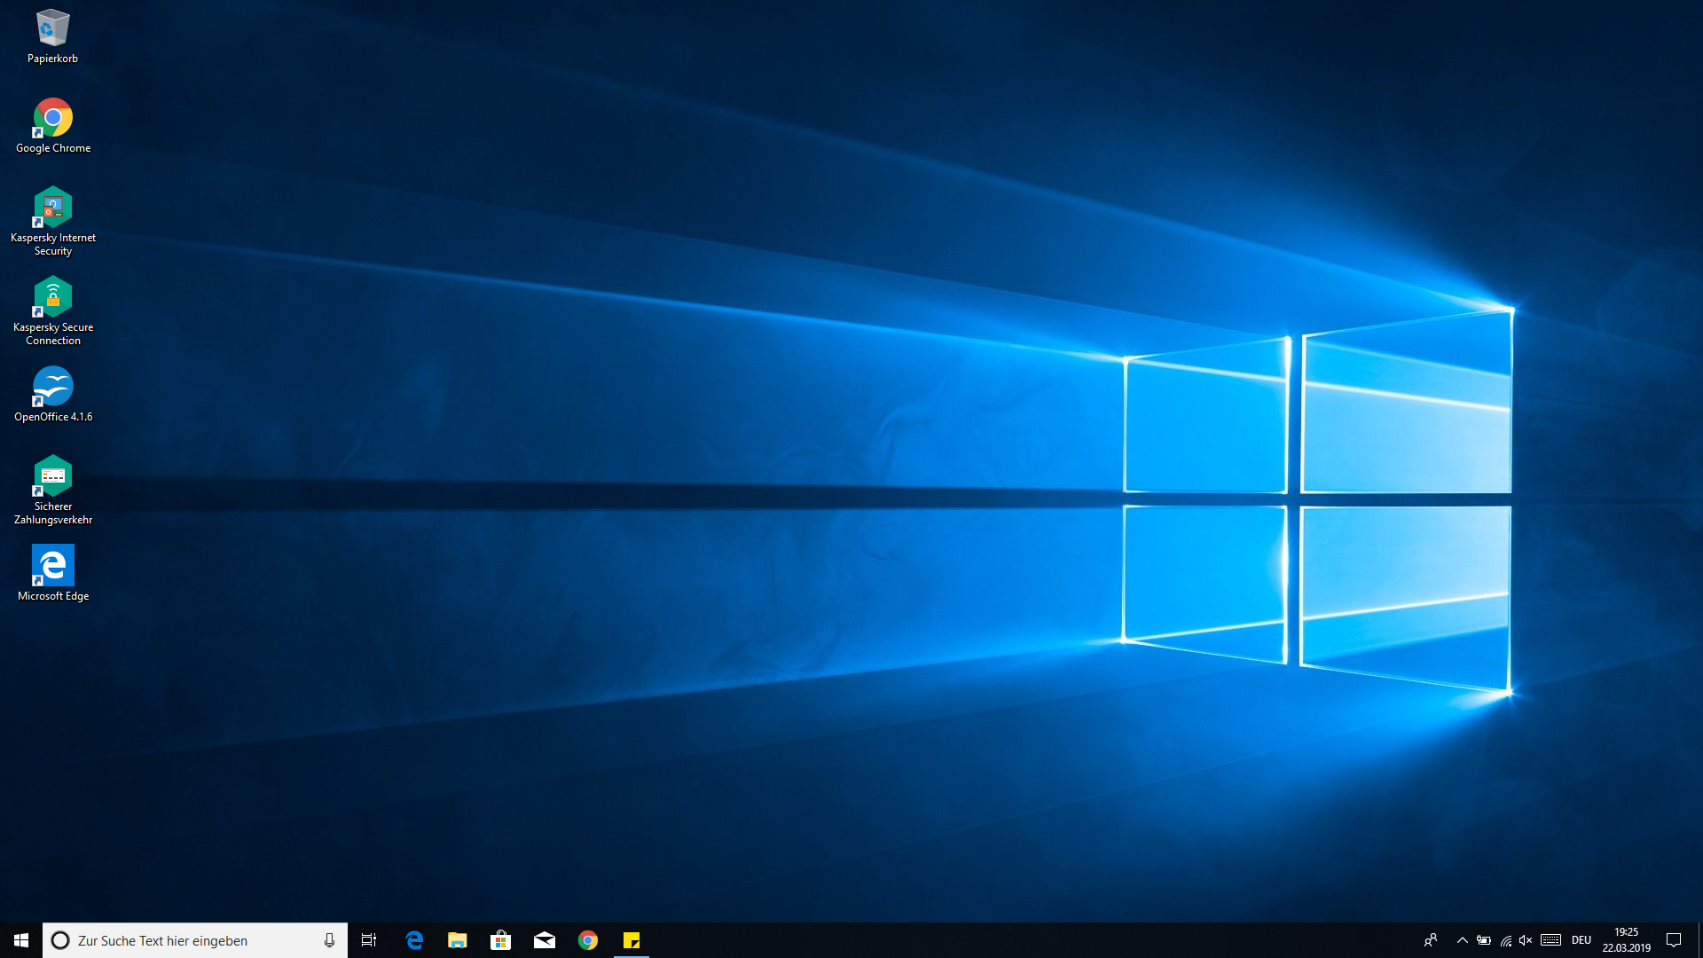Image resolution: width=1703 pixels, height=958 pixels.
Task: Open the Windows Start menu
Action: (21, 940)
